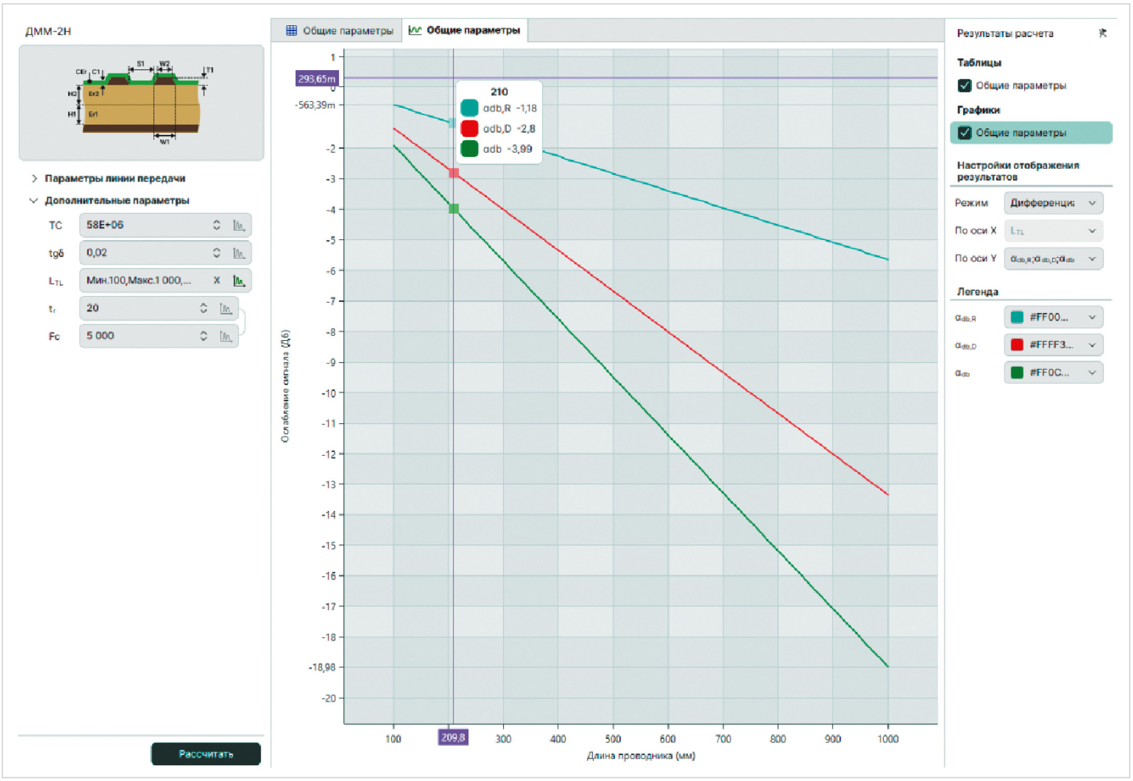Switch to table Общие параметры tab
The image size is (1133, 781).
click(x=339, y=31)
